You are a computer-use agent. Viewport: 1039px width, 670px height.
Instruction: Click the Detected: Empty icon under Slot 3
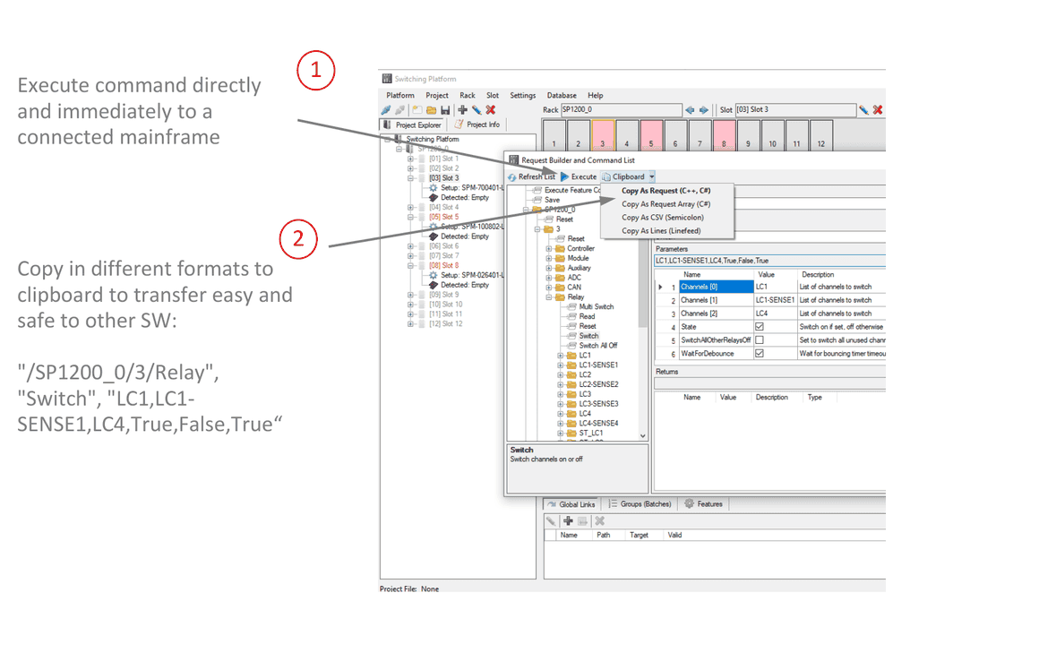coord(434,197)
